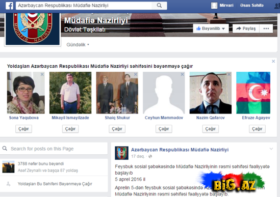Open Ceyhun Məmmədov blank avatar

coord(164,93)
